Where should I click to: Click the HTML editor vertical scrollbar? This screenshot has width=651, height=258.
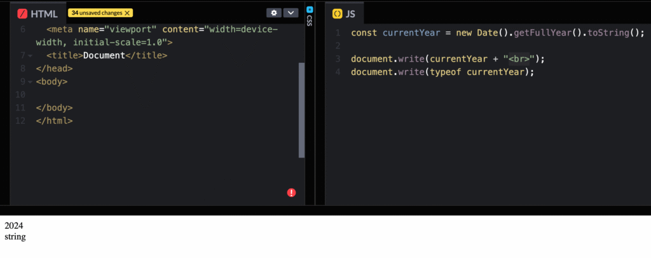click(x=301, y=109)
